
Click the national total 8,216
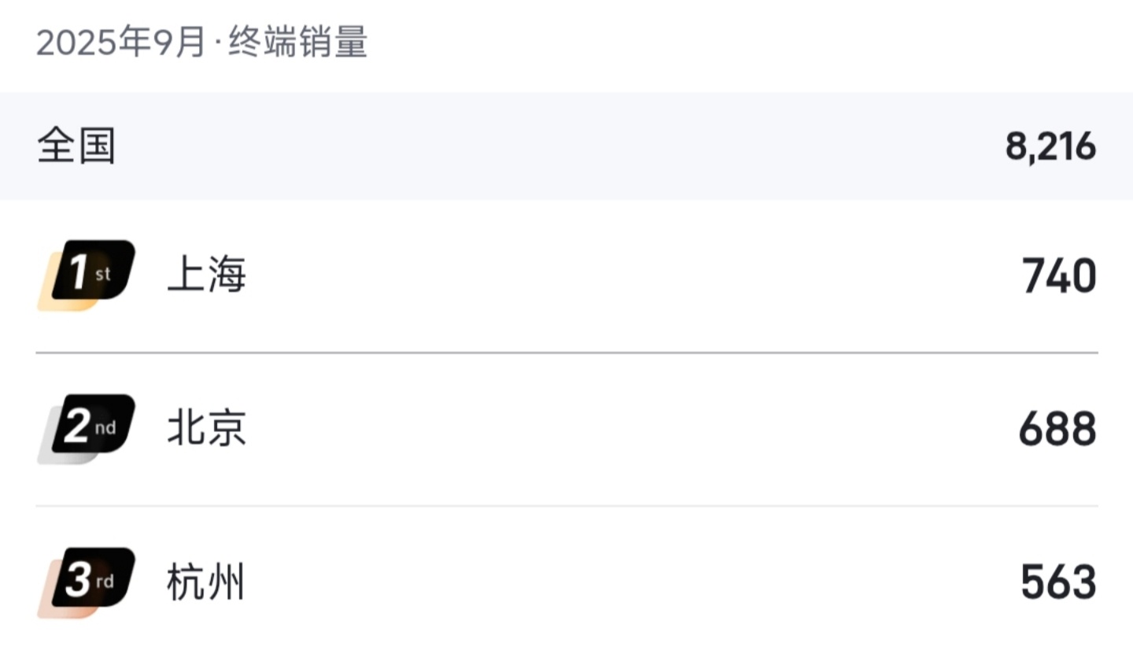(x=1050, y=146)
